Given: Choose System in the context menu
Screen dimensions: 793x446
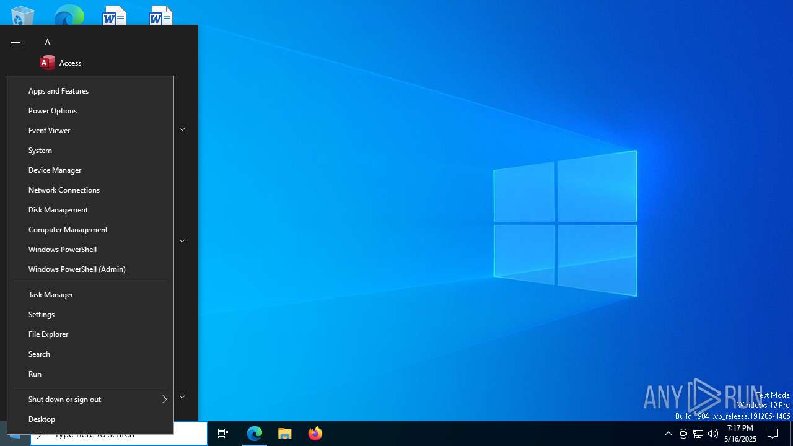Looking at the screenshot, I should point(90,151).
